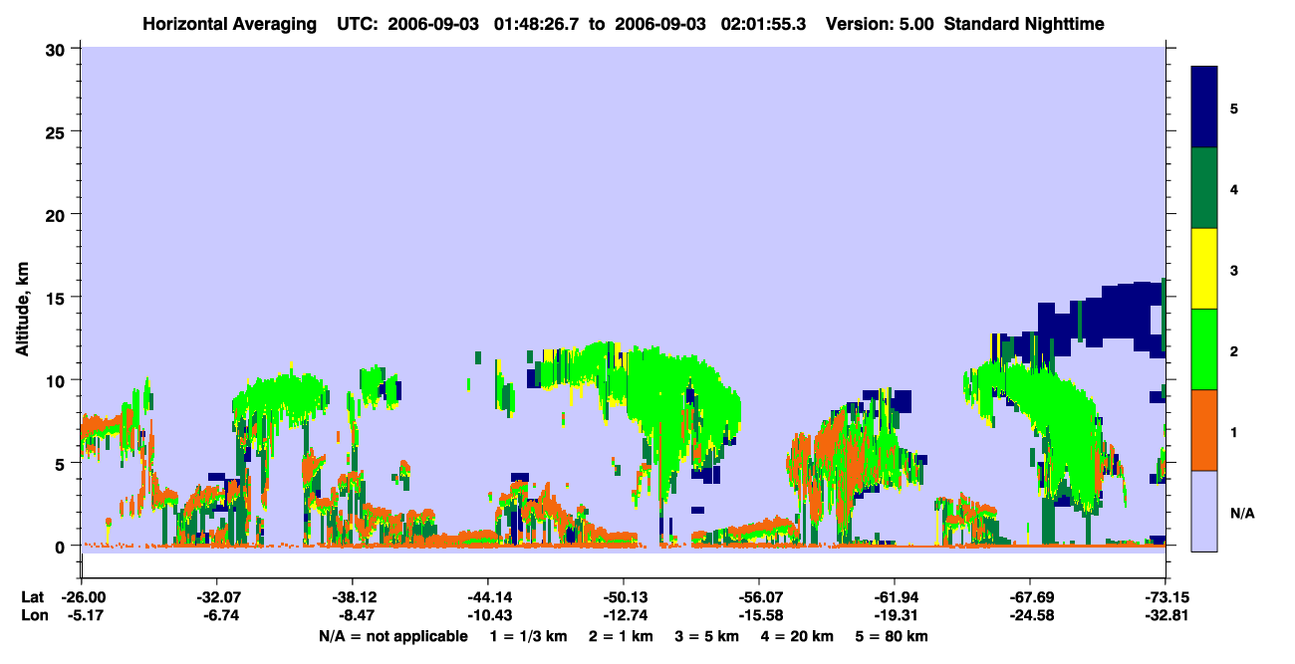This screenshot has width=1295, height=664.
Task: Click the y-axis tick label 20
Action: (57, 214)
